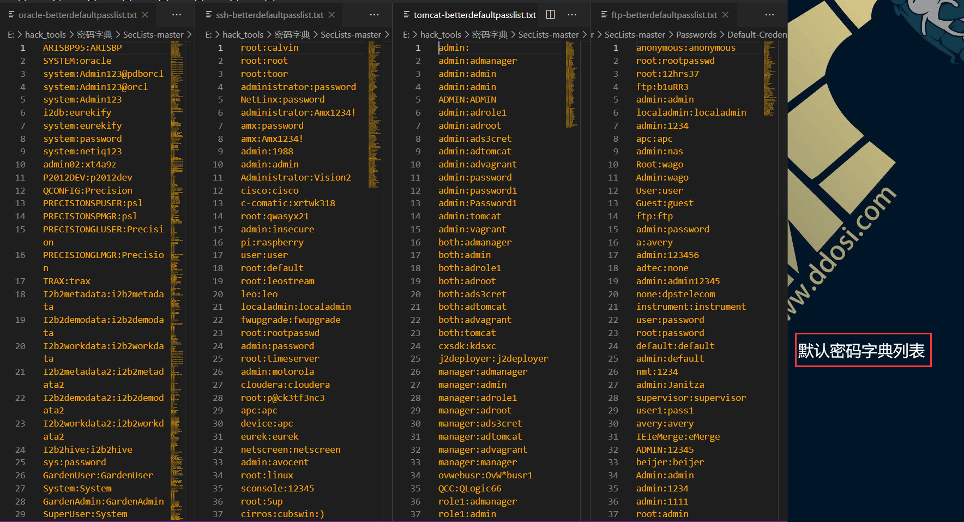Click line "system:Admin123@pdborcl"
Image resolution: width=964 pixels, height=522 pixels.
coord(103,74)
